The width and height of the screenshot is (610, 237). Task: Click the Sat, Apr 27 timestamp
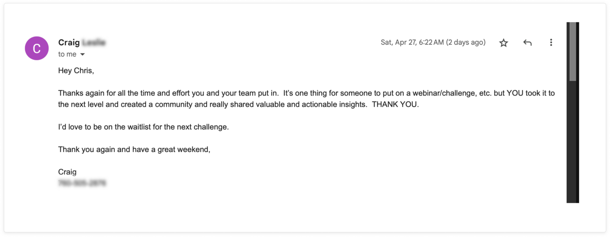(412, 42)
